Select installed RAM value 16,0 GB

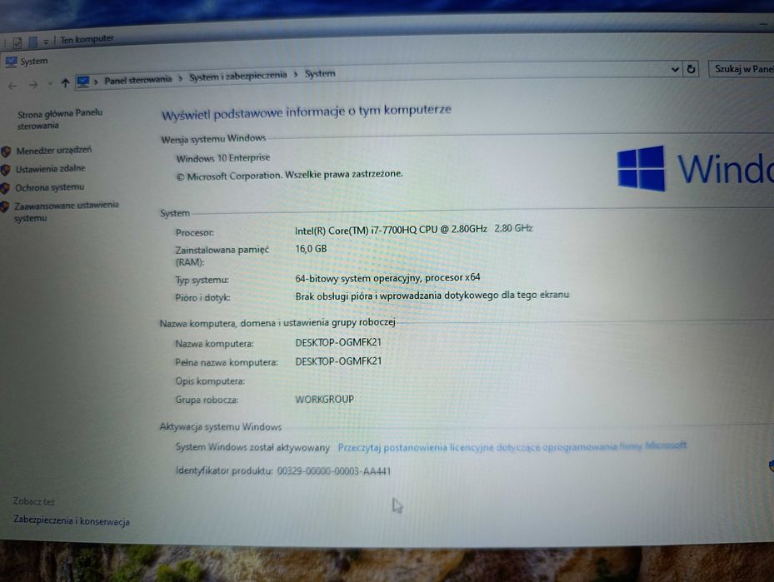(311, 249)
